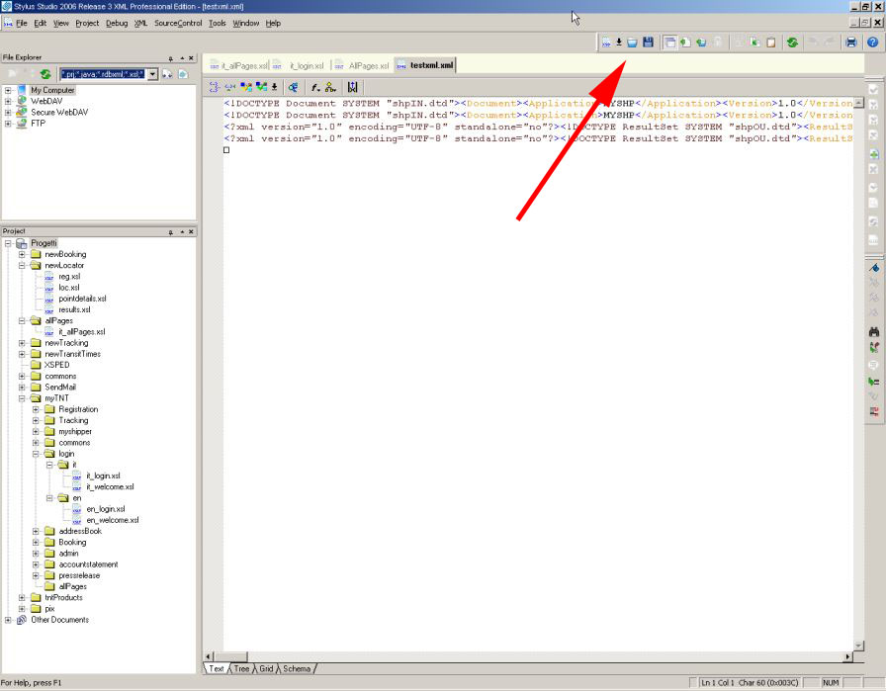
Task: Refresh the File Explorer with green arrows icon
Action: point(45,74)
